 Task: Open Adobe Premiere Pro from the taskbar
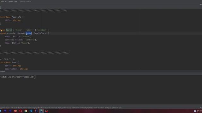[5, 111]
